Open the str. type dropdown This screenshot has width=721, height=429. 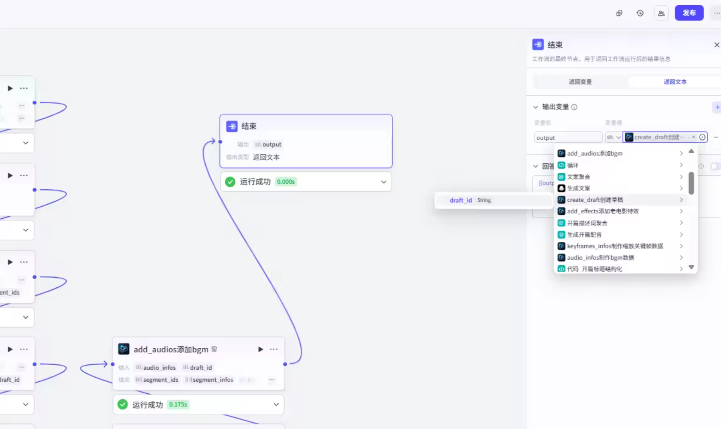coord(613,137)
